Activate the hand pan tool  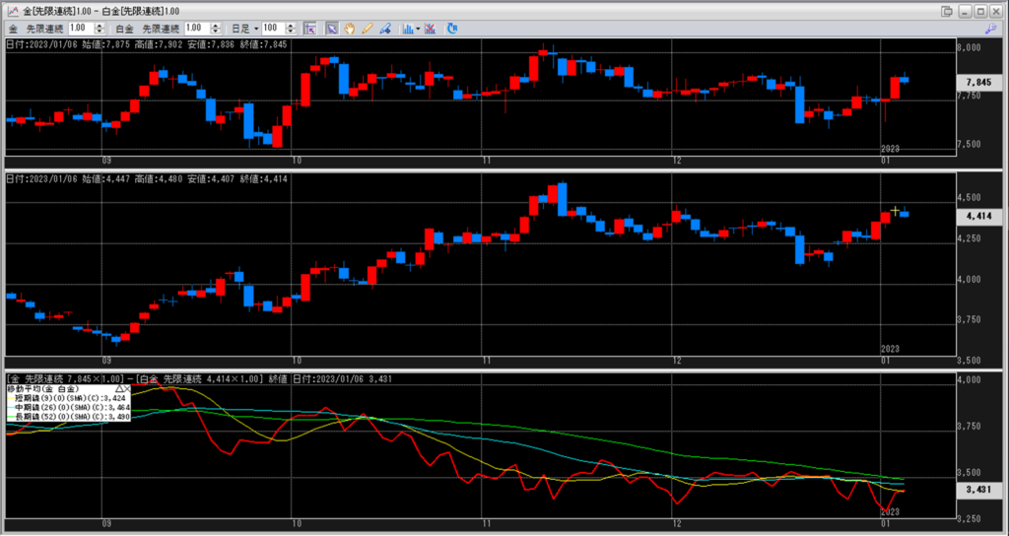[x=349, y=29]
